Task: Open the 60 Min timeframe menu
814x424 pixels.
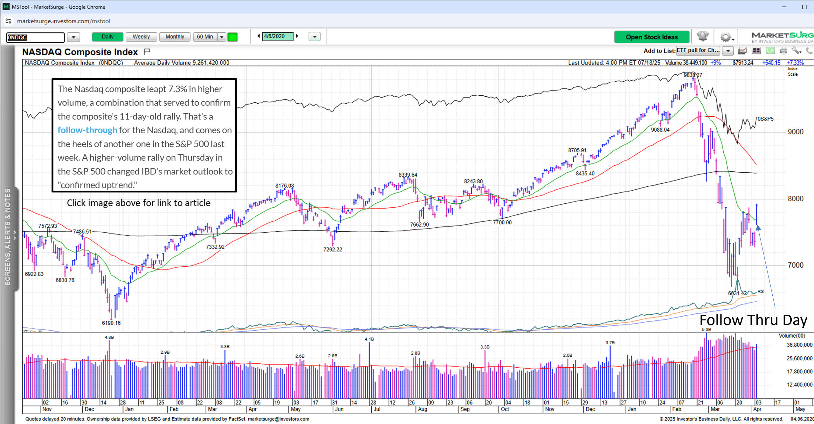Action: pyautogui.click(x=222, y=37)
